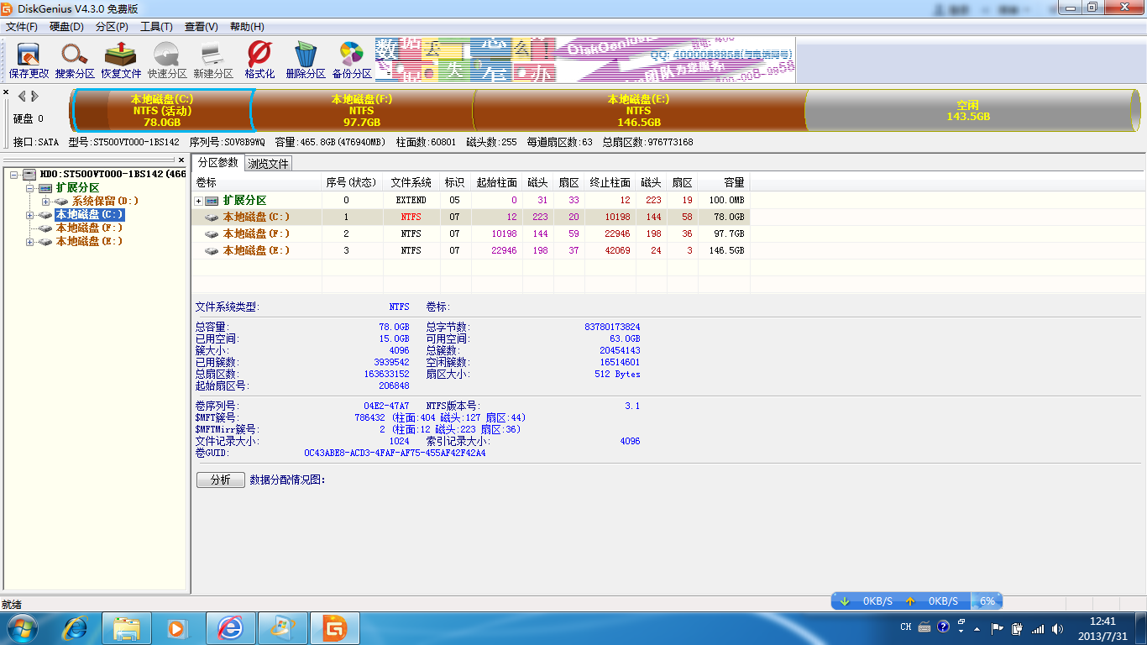Click the 容量 column header
Viewport: 1147px width, 645px height.
[x=724, y=182]
